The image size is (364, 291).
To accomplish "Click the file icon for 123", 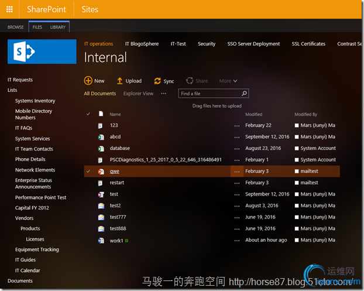I will click(100, 126).
